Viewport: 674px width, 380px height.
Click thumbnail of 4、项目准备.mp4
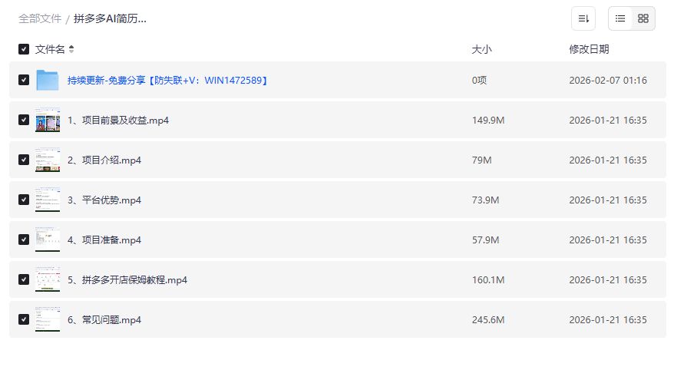48,240
